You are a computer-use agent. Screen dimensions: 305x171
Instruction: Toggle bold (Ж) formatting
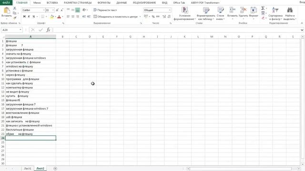[24, 17]
